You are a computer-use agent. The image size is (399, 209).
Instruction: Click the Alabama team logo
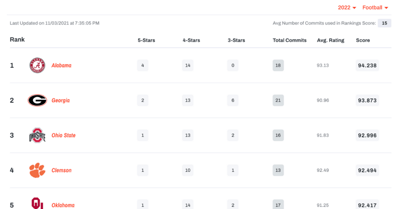click(38, 65)
